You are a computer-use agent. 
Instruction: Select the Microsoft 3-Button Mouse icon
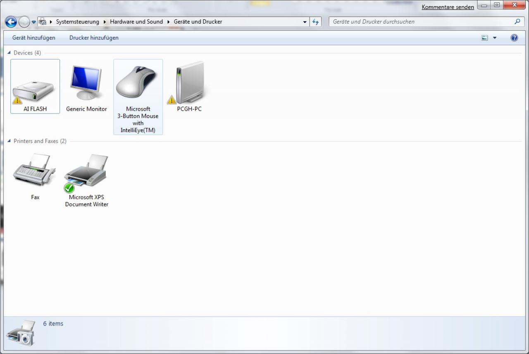[138, 82]
